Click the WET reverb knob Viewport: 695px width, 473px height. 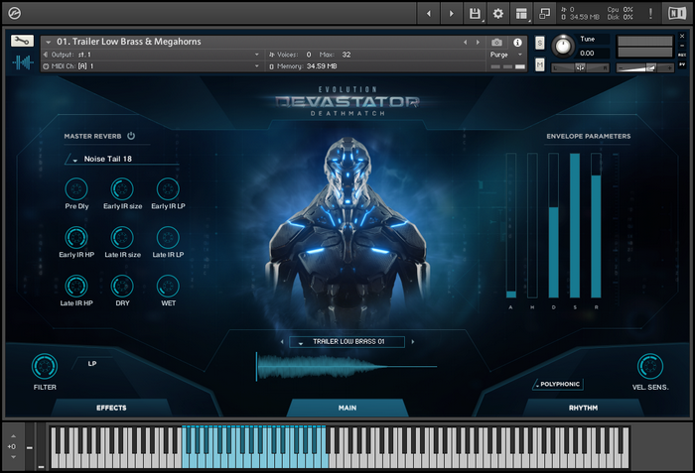[168, 286]
